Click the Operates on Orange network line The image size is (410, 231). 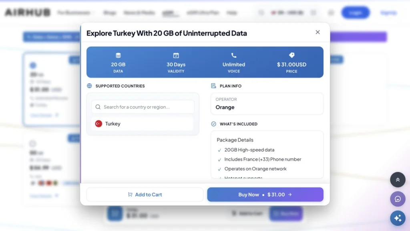click(255, 169)
